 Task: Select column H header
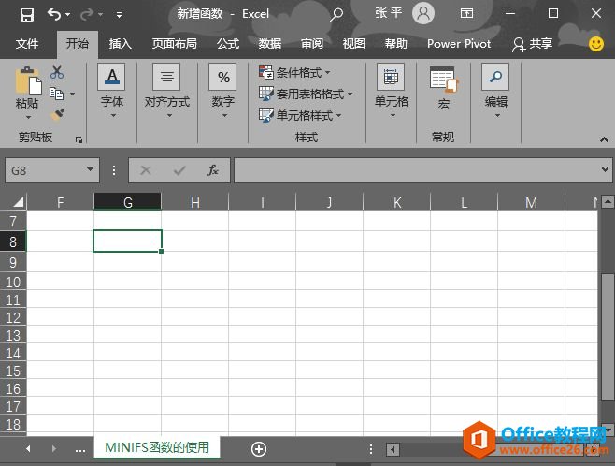tap(195, 202)
